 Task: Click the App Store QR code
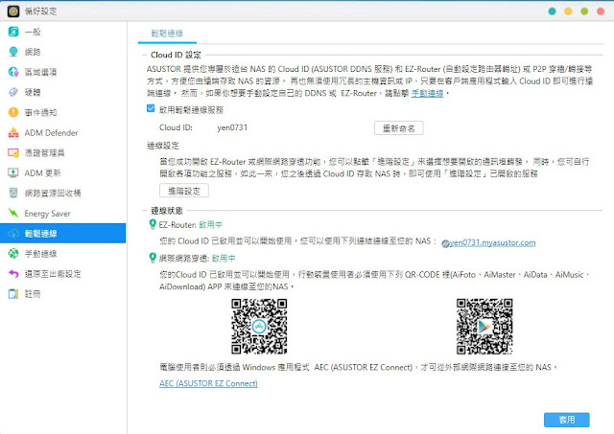[x=259, y=327]
